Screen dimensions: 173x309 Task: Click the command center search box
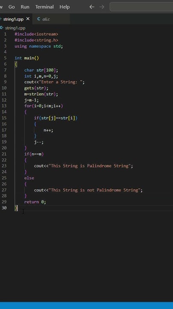pyautogui.click(x=141, y=7)
